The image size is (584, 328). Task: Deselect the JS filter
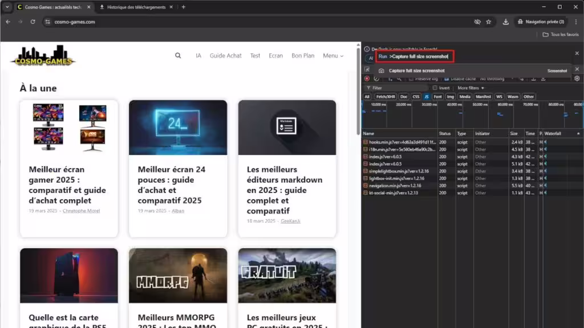427,97
